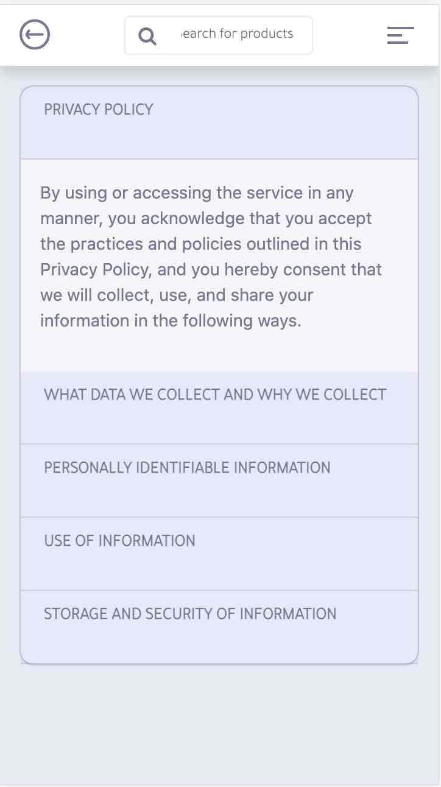Open the hamburger menu icon

coord(400,35)
